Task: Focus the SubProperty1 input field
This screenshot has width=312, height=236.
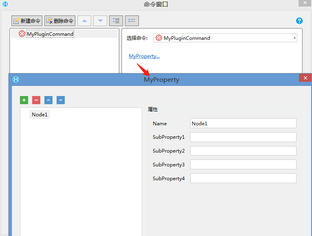Action: coord(243,137)
